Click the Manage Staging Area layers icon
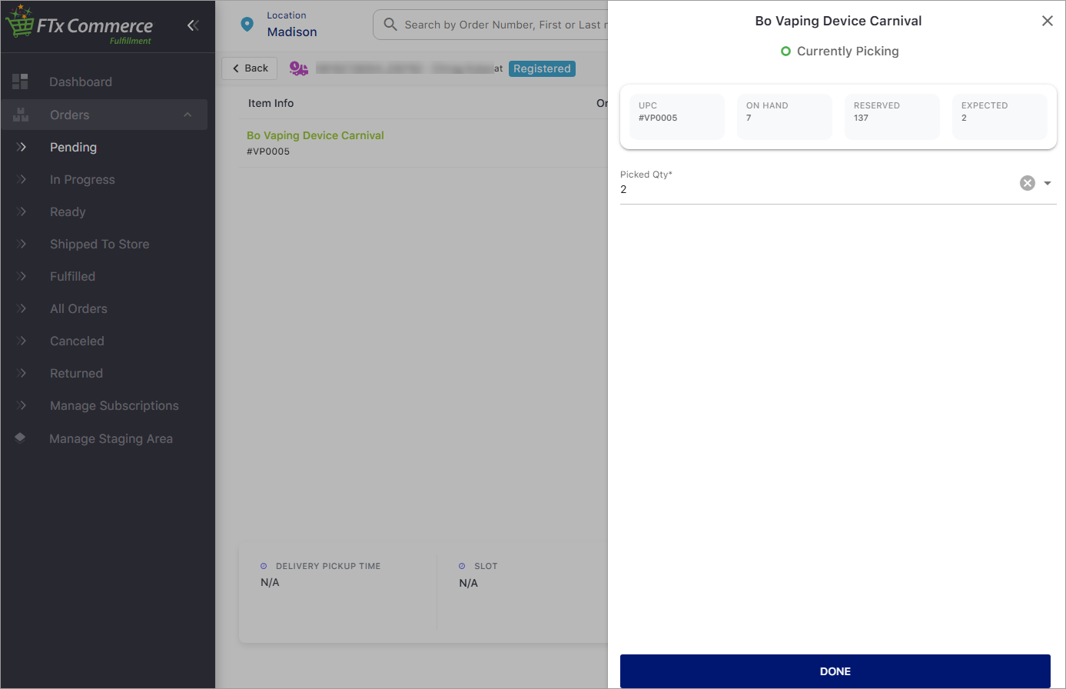The width and height of the screenshot is (1066, 689). [x=21, y=438]
